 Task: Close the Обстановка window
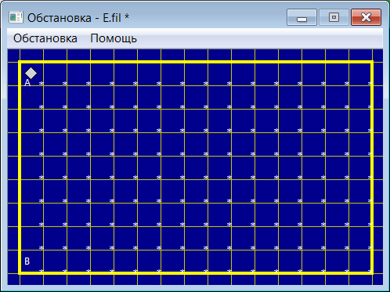366,17
